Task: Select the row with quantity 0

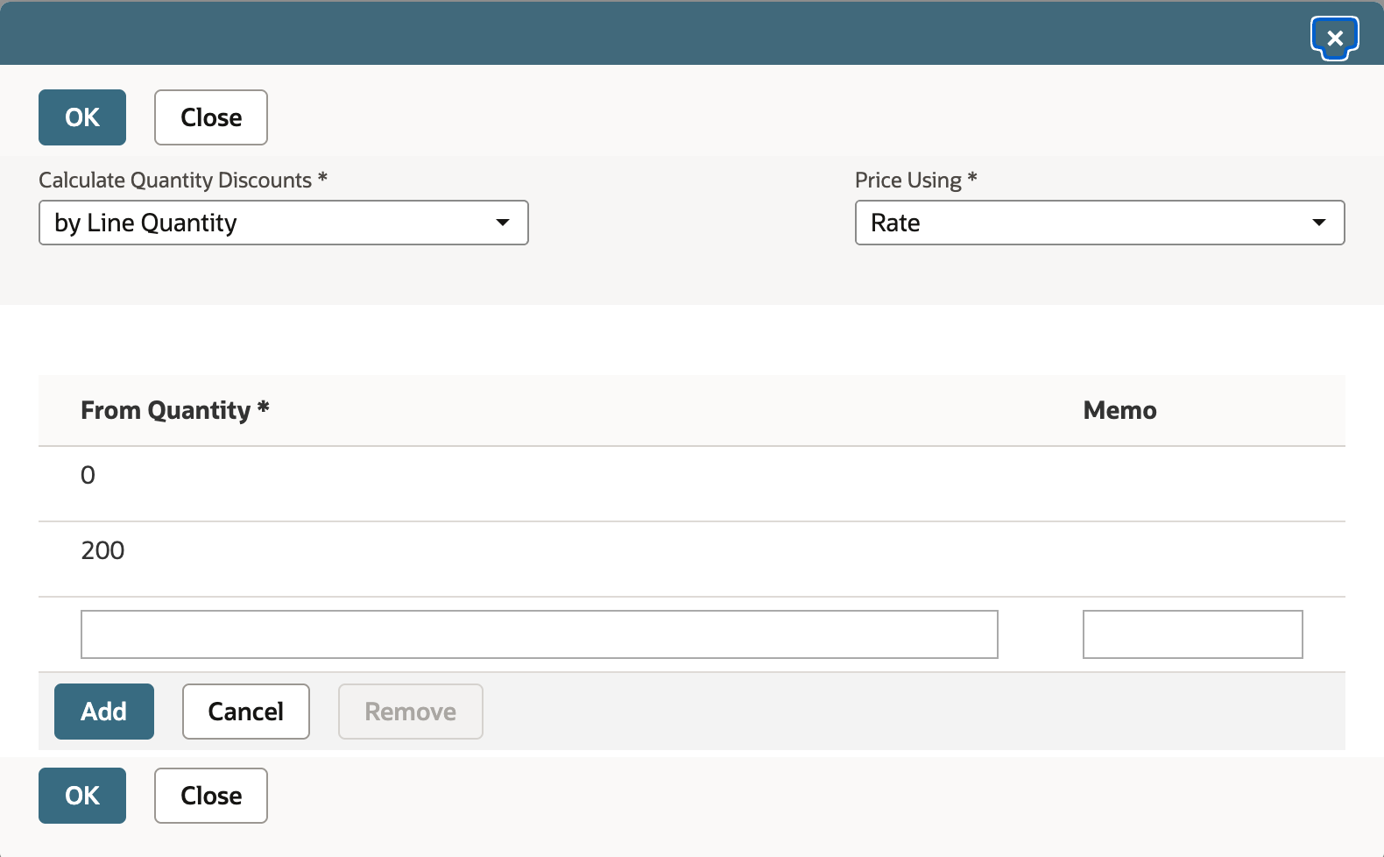Action: [x=692, y=484]
